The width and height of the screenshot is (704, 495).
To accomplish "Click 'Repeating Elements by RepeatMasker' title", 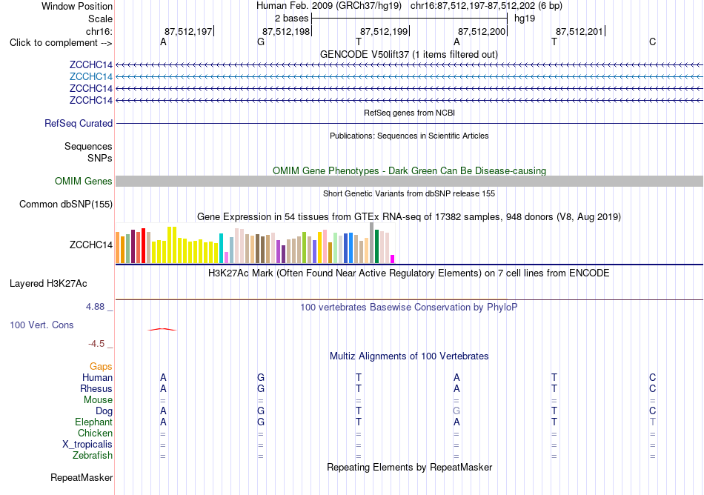I will click(x=409, y=468).
